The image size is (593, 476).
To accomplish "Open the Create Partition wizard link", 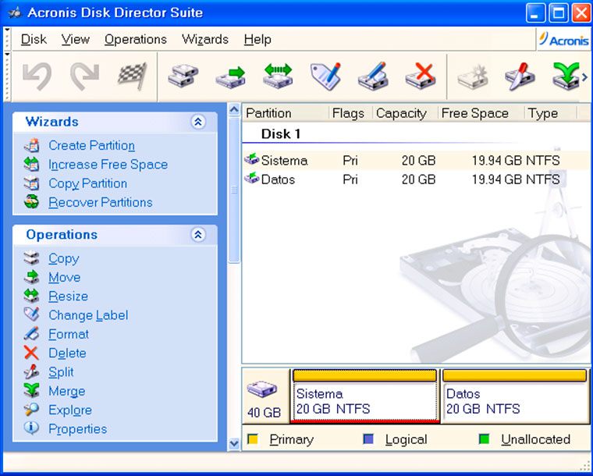I will tap(91, 146).
